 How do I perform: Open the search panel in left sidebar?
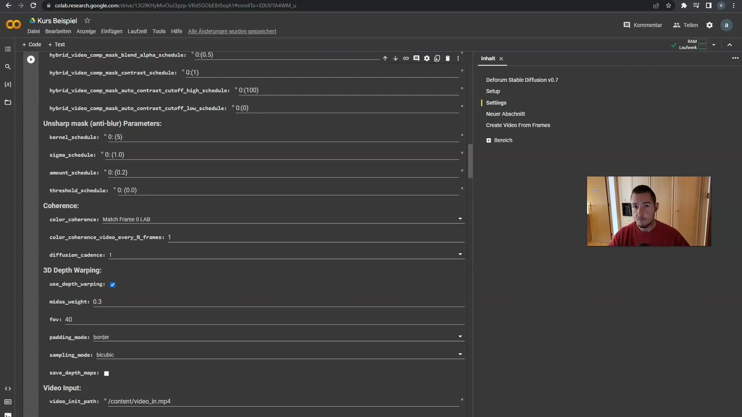pos(8,67)
